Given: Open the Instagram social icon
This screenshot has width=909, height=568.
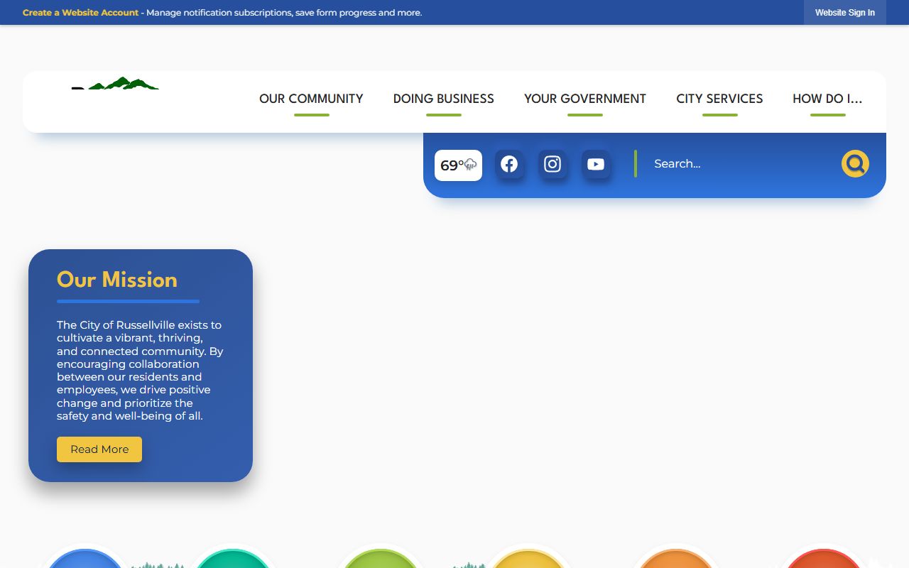Looking at the screenshot, I should (x=553, y=165).
